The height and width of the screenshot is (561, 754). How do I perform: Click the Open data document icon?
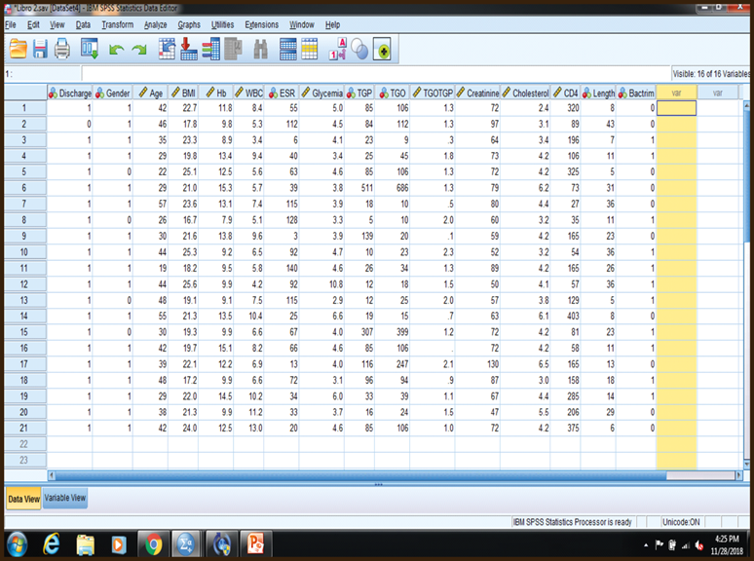[x=17, y=49]
